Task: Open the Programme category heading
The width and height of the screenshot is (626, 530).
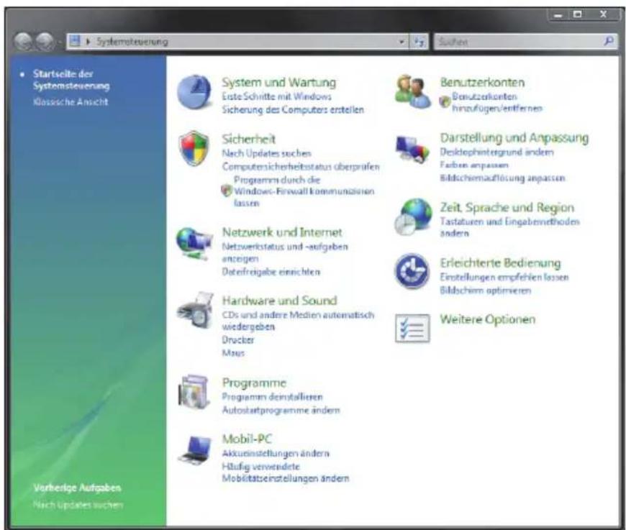Action: (254, 383)
